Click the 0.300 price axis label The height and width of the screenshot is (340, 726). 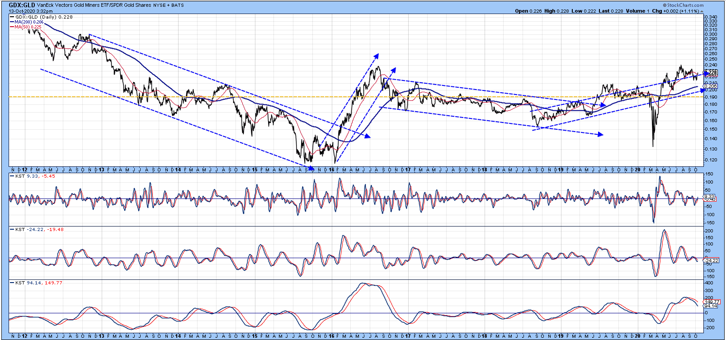pos(711,34)
